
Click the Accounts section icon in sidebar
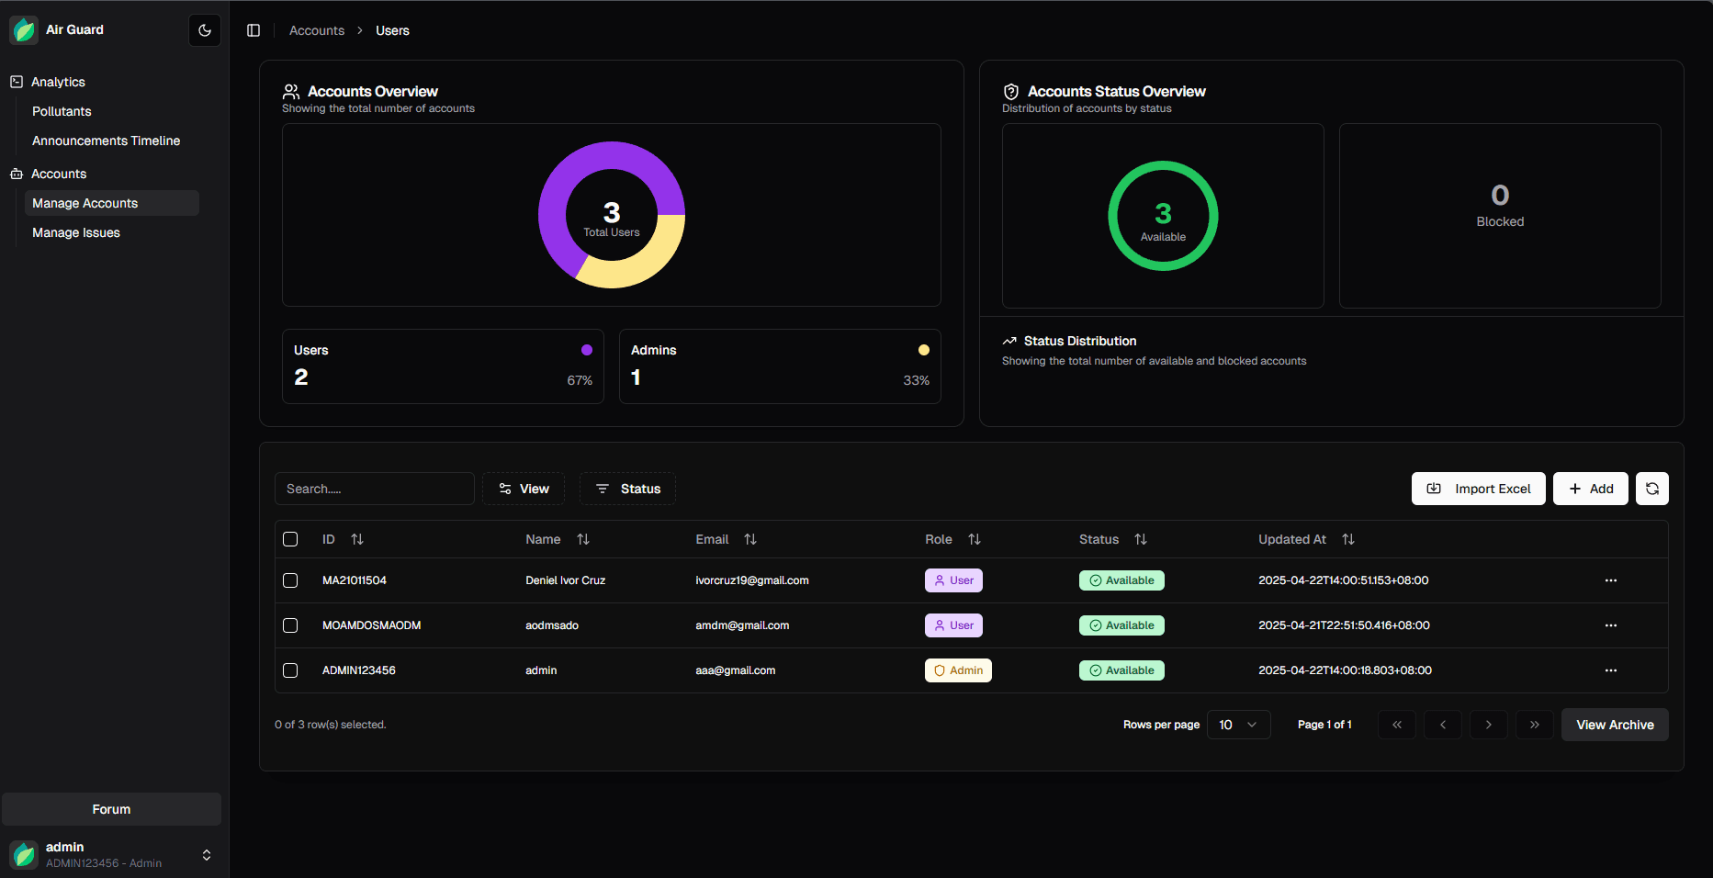pyautogui.click(x=17, y=174)
